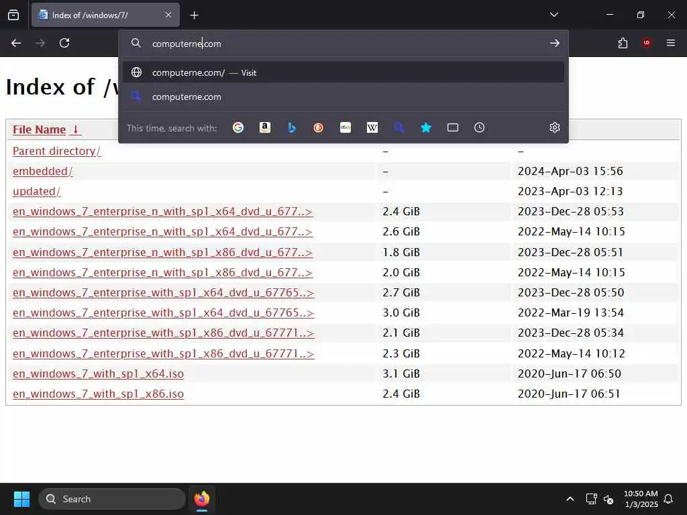Open the List all tabs chevron
Screen dimensions: 687x515
(553, 15)
